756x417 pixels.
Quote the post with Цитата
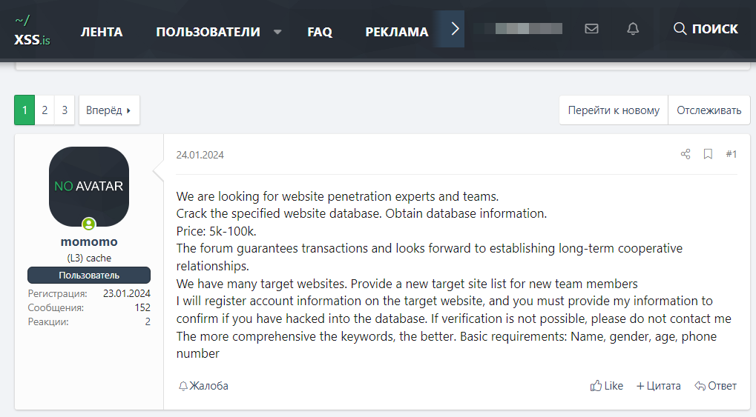pyautogui.click(x=659, y=386)
